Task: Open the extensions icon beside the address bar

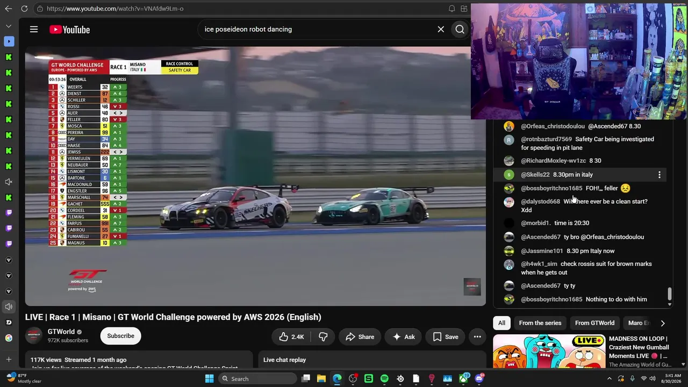Action: coord(464,9)
